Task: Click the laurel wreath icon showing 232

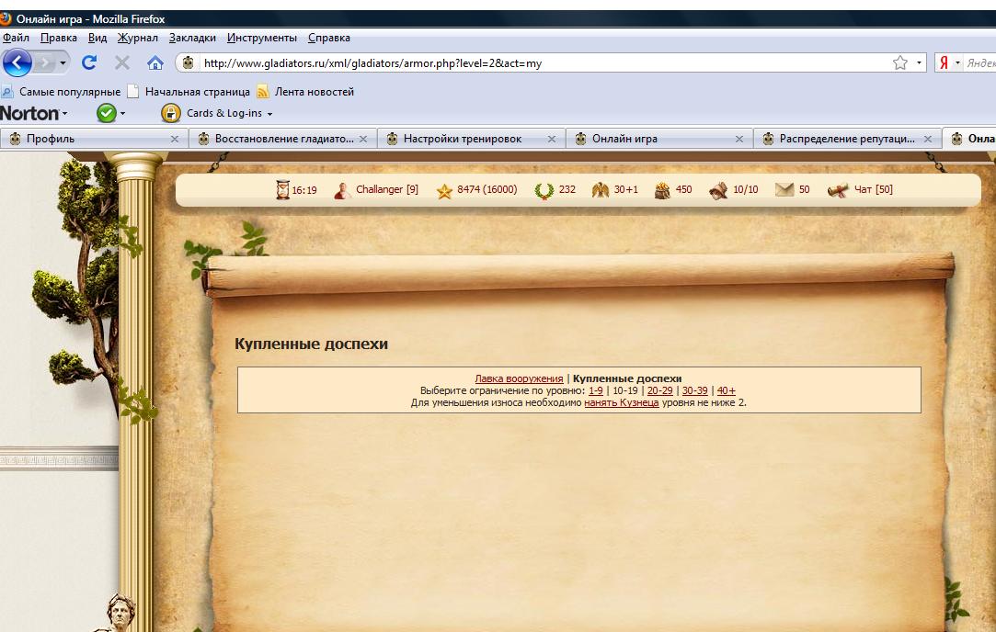Action: pos(544,190)
